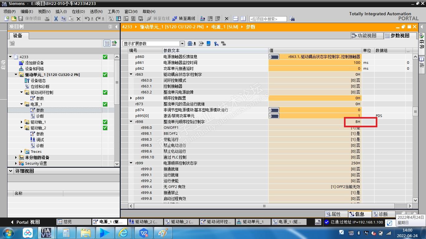426x239 pixels.
Task: Select 设备和网络 in project tree
Action: coord(34,69)
